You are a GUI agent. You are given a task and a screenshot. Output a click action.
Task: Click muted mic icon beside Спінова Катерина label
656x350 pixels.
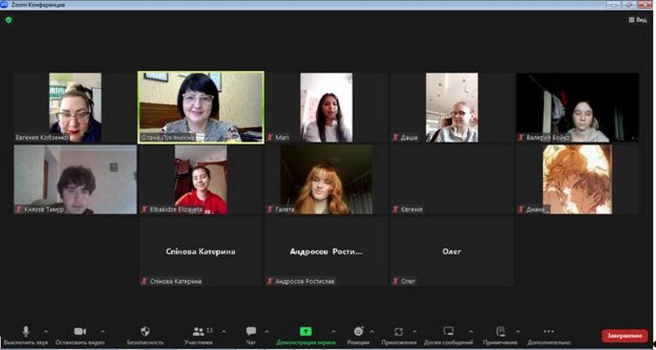click(x=145, y=281)
